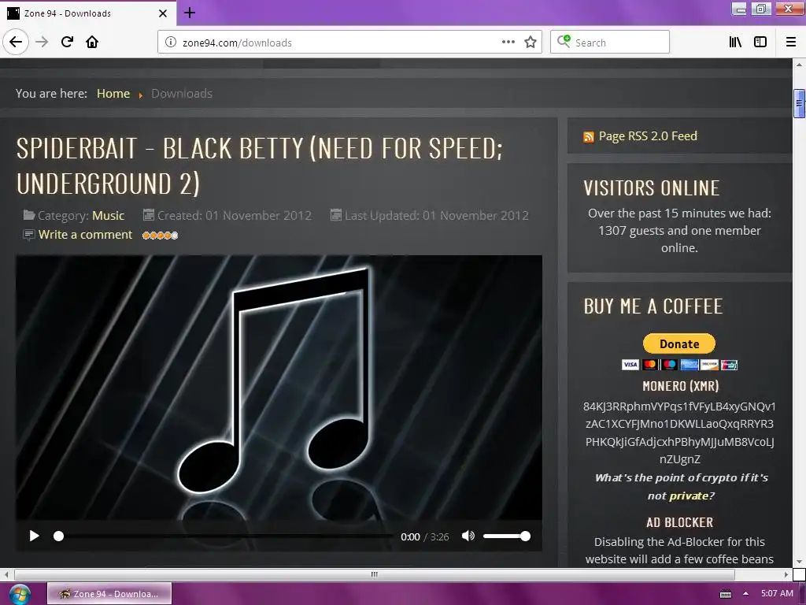Click the search engine magnifier icon
The width and height of the screenshot is (806, 605).
[564, 42]
